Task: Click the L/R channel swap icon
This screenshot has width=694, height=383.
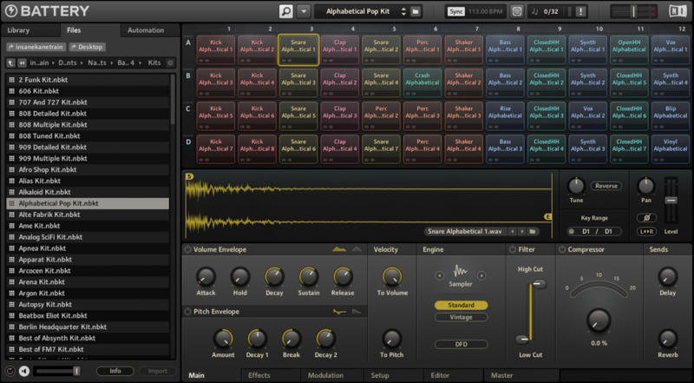Action: click(645, 232)
